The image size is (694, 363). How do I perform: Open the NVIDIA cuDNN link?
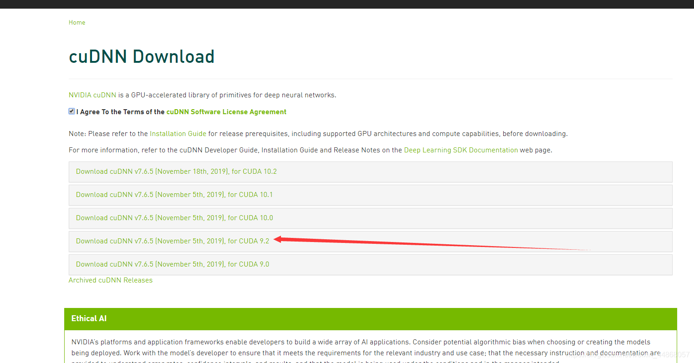[92, 95]
